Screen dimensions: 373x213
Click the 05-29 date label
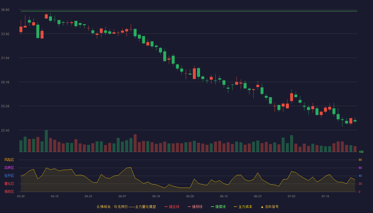click(x=190, y=196)
